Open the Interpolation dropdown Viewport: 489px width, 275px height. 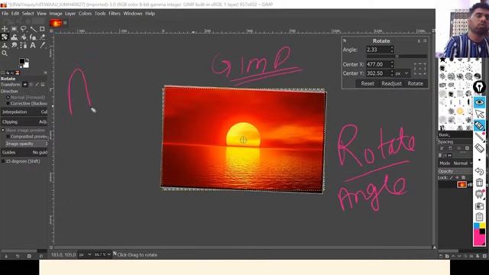pyautogui.click(x=24, y=112)
